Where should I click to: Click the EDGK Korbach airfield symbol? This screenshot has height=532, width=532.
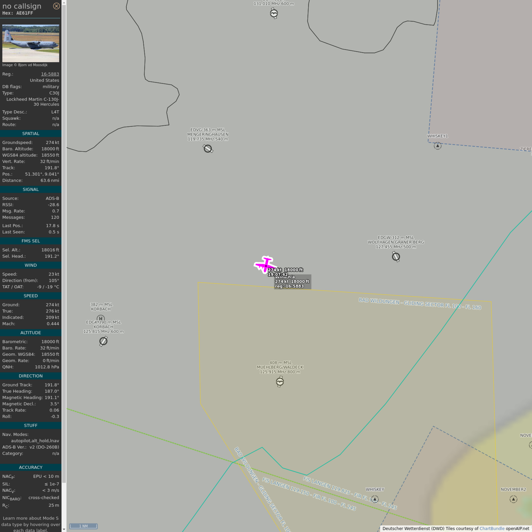click(x=103, y=341)
